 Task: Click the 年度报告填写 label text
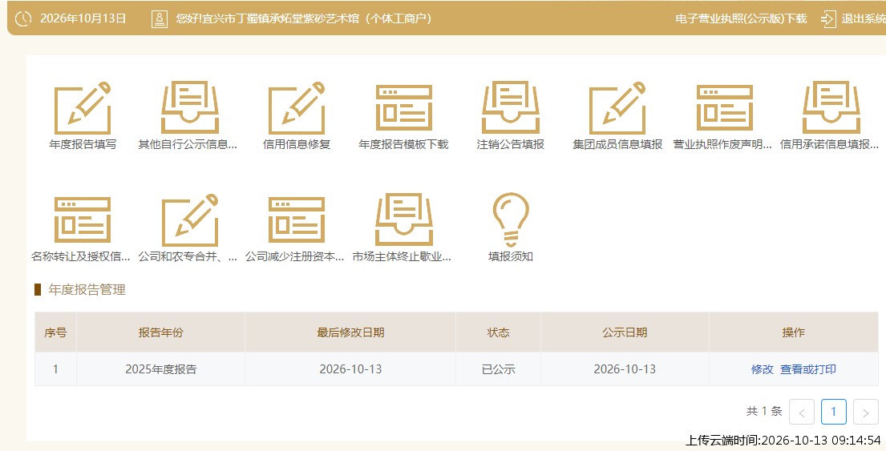coord(83,144)
